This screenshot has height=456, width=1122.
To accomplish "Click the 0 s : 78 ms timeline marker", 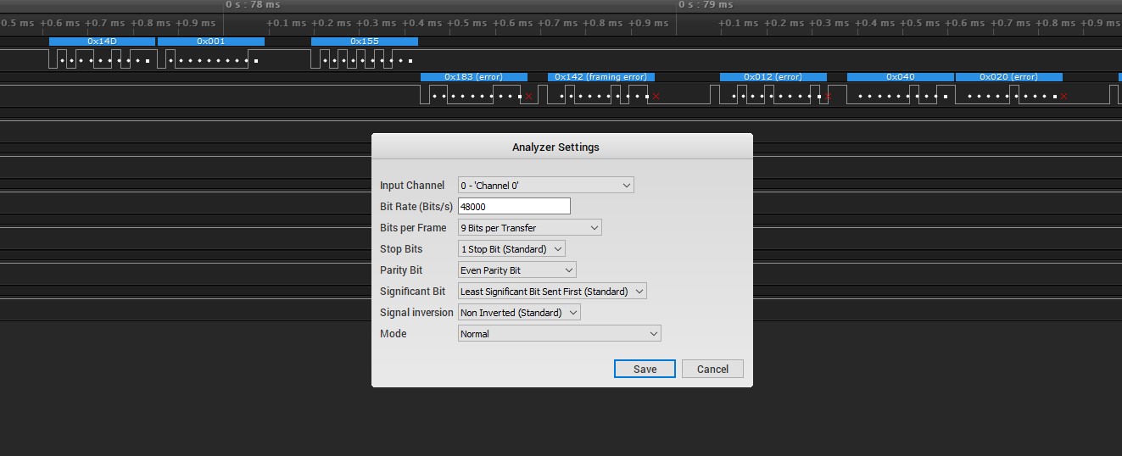I will (x=253, y=5).
